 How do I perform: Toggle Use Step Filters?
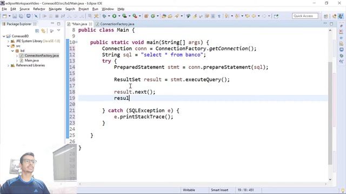(96, 16)
